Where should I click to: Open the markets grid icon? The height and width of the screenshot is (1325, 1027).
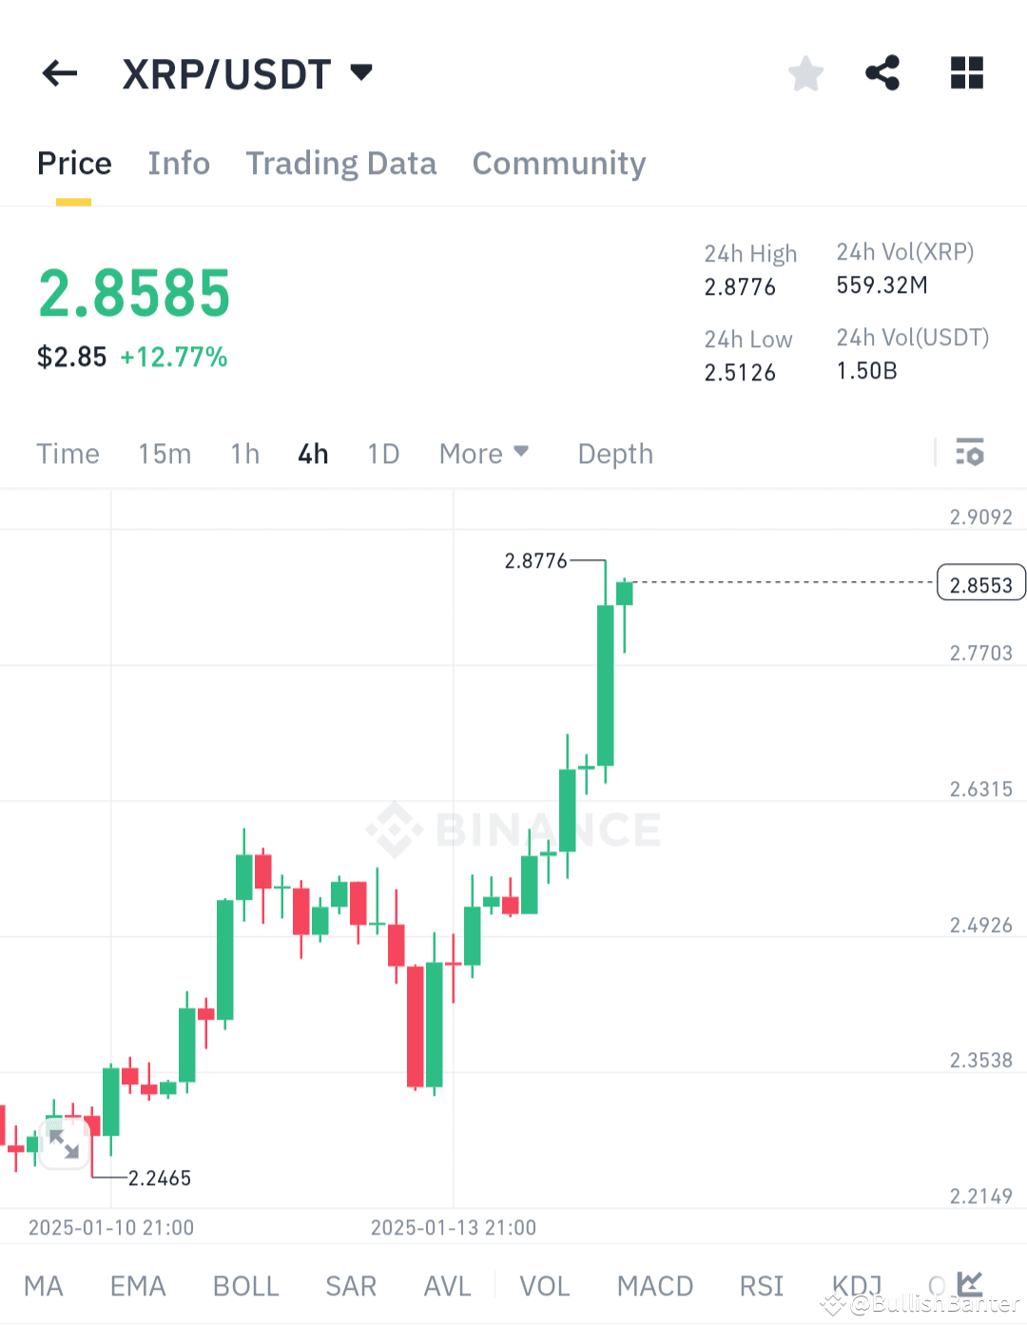(x=966, y=73)
